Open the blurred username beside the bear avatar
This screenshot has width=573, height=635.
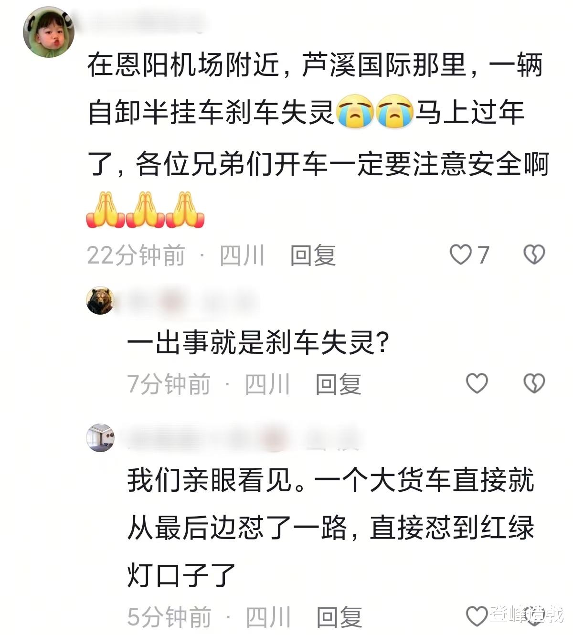click(x=191, y=300)
